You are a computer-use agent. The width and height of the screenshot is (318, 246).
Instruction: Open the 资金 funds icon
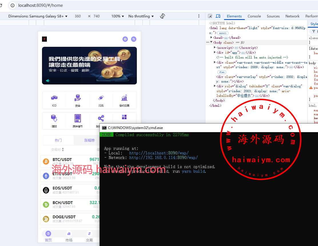click(78, 98)
